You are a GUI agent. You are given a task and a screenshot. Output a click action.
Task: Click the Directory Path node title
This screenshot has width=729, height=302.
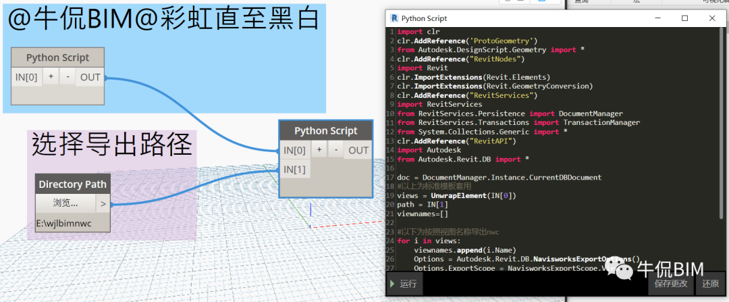tap(72, 184)
